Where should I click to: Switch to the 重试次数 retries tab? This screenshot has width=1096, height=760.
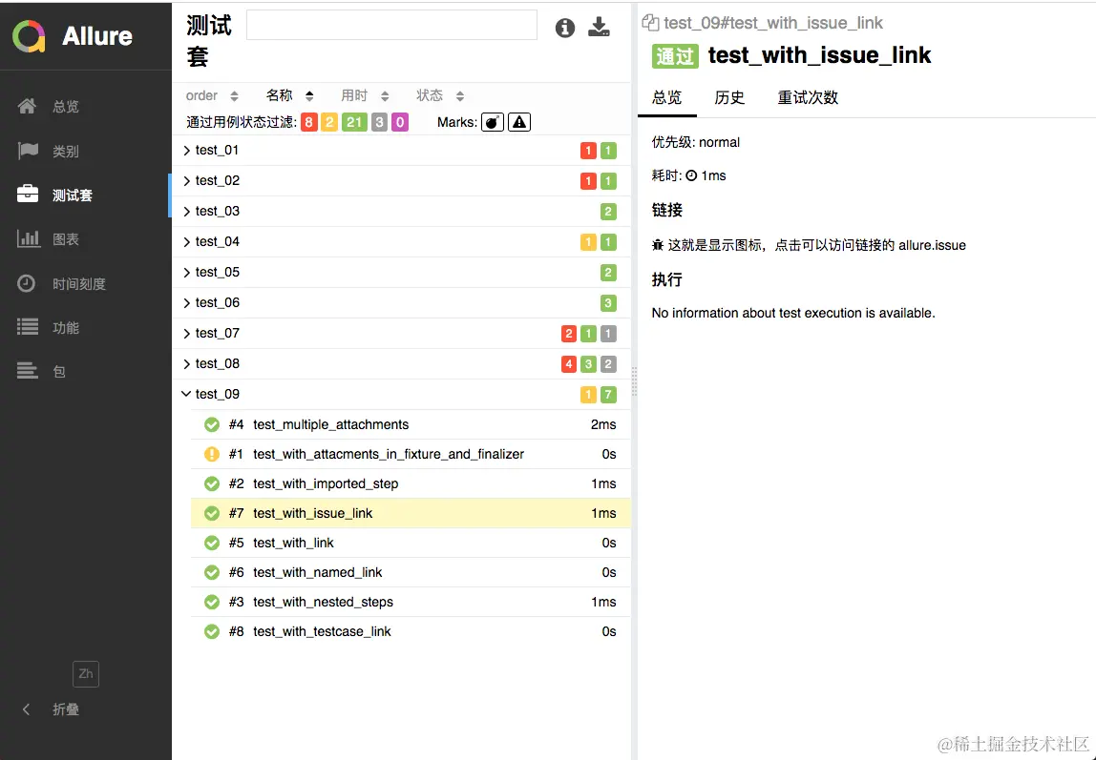point(808,97)
